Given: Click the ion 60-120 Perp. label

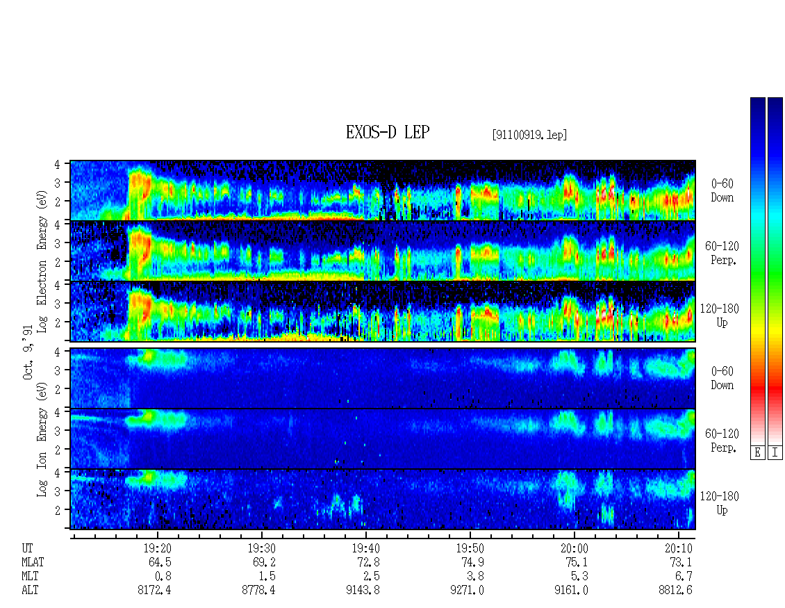Looking at the screenshot, I should tap(722, 441).
